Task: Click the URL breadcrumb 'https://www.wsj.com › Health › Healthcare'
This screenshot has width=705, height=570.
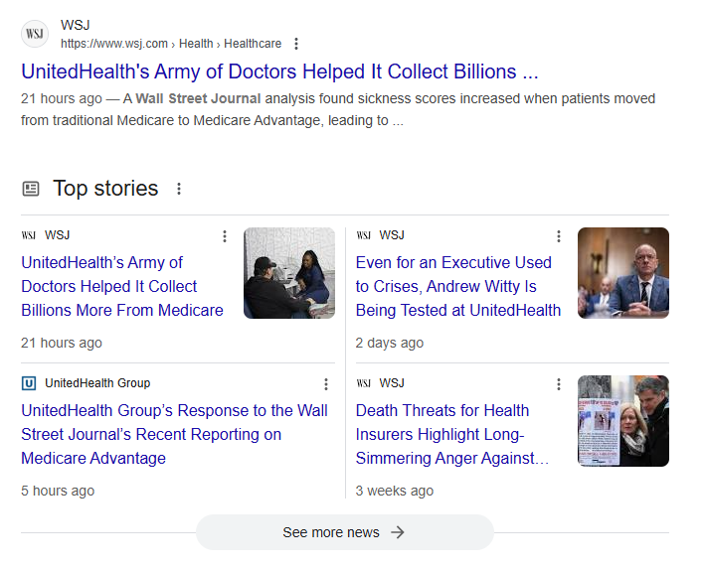Action: coord(171,44)
